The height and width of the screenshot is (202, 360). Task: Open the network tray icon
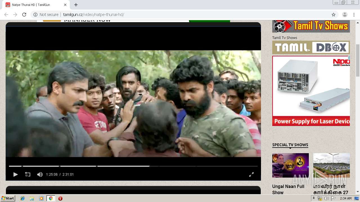[x=320, y=198]
